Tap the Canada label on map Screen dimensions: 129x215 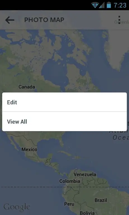[27, 87]
